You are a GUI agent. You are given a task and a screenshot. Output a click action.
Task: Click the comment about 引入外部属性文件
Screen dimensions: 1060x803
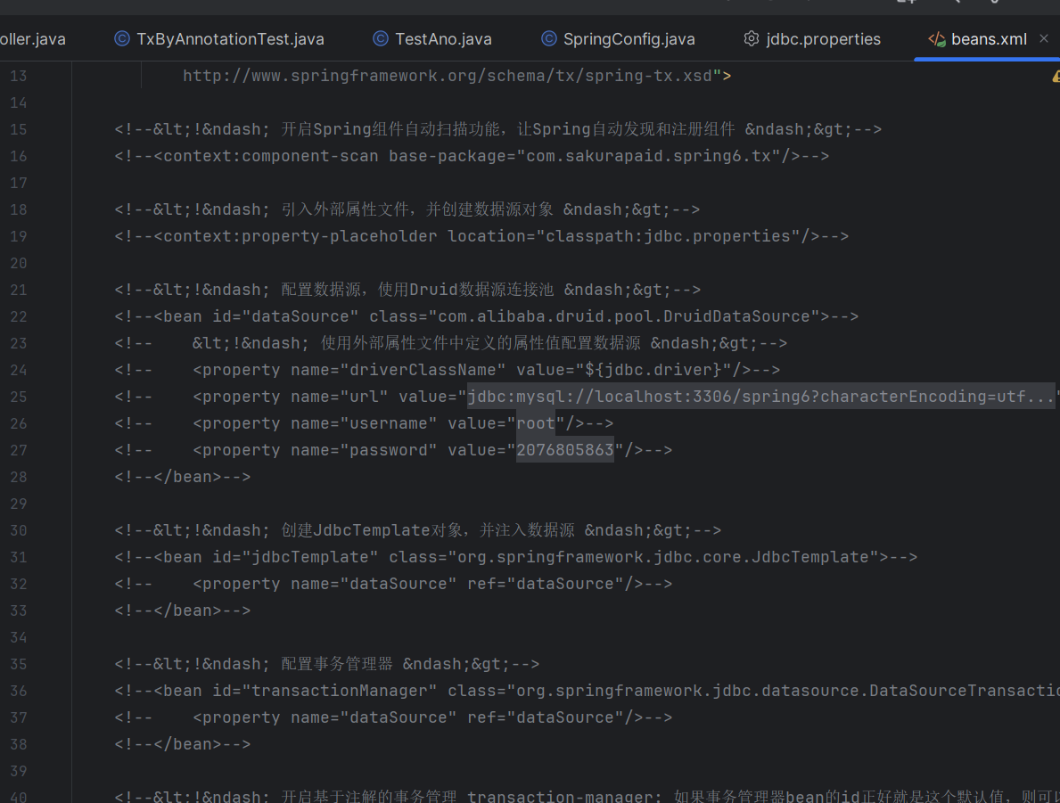[x=407, y=209]
